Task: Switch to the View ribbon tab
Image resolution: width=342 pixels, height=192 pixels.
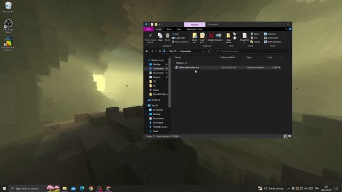Action: click(x=179, y=29)
